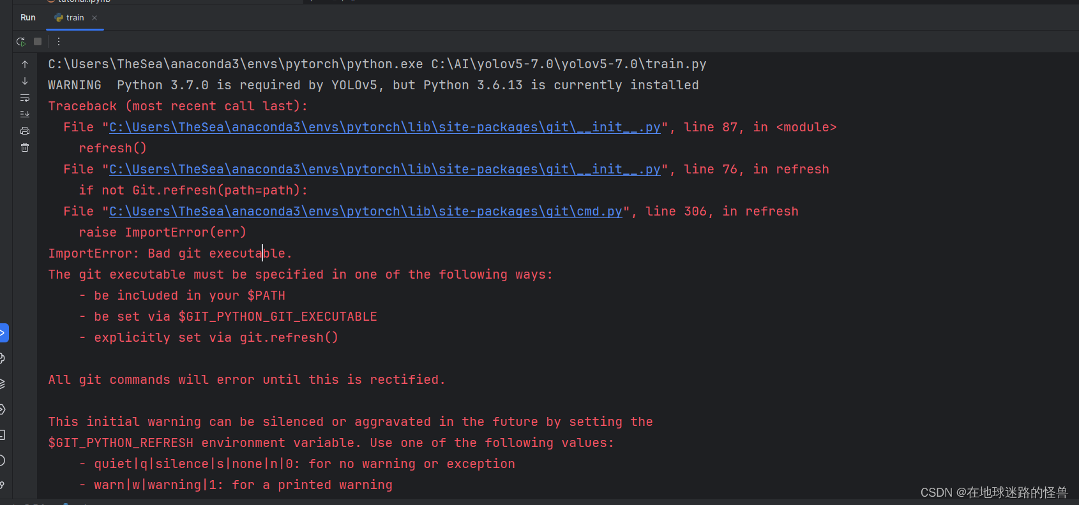The width and height of the screenshot is (1079, 505).
Task: Open the Git tool window icon
Action: click(3, 486)
